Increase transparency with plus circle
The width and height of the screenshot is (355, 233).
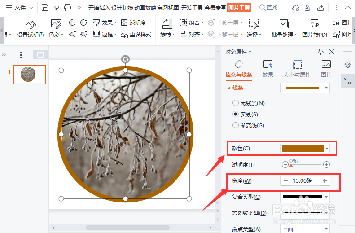(x=326, y=165)
